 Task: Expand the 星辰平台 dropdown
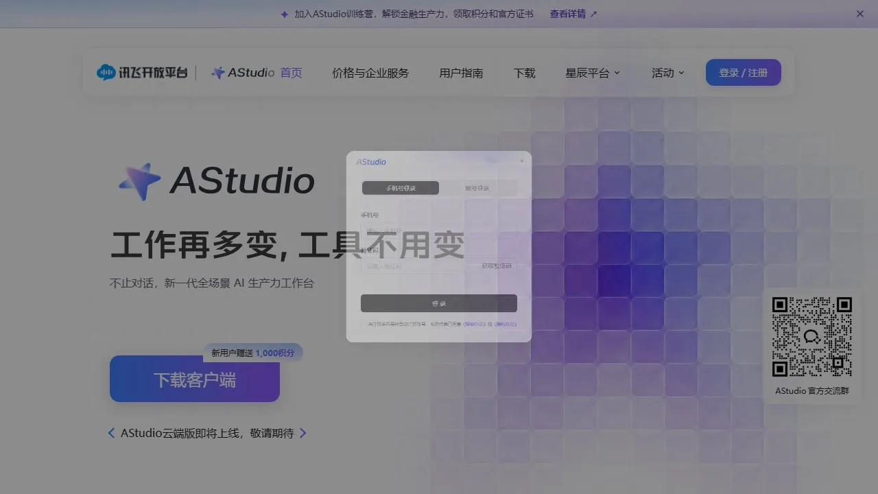593,73
